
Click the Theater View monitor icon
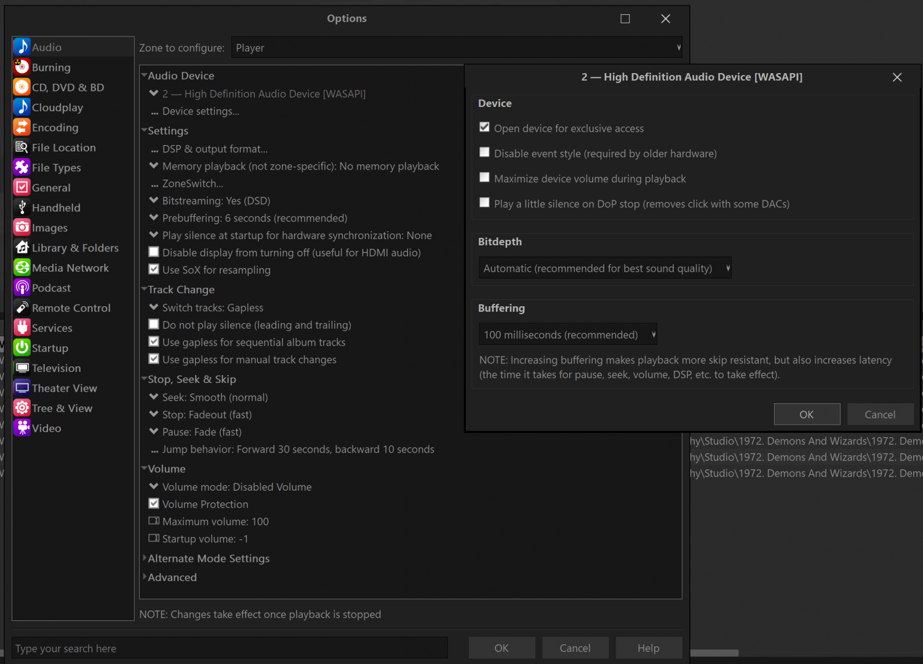pyautogui.click(x=22, y=387)
